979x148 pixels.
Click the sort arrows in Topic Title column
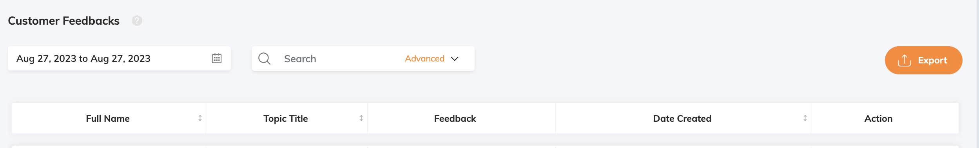(361, 118)
